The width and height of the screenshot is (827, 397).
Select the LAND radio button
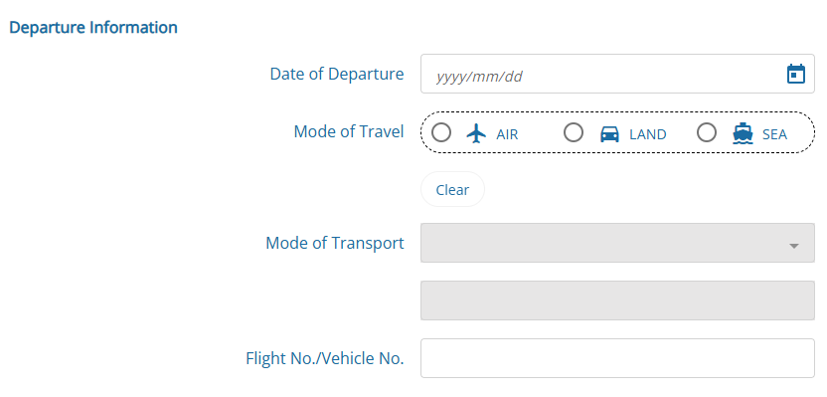(574, 132)
